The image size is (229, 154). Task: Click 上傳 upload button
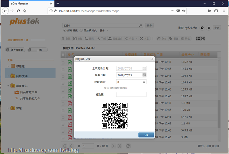pos(38,50)
